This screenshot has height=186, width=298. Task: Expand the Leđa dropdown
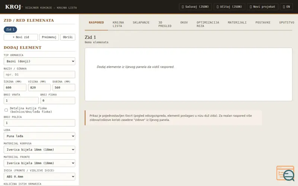point(39,136)
